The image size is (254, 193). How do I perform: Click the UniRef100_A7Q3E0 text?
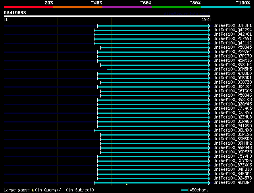coord(233,74)
